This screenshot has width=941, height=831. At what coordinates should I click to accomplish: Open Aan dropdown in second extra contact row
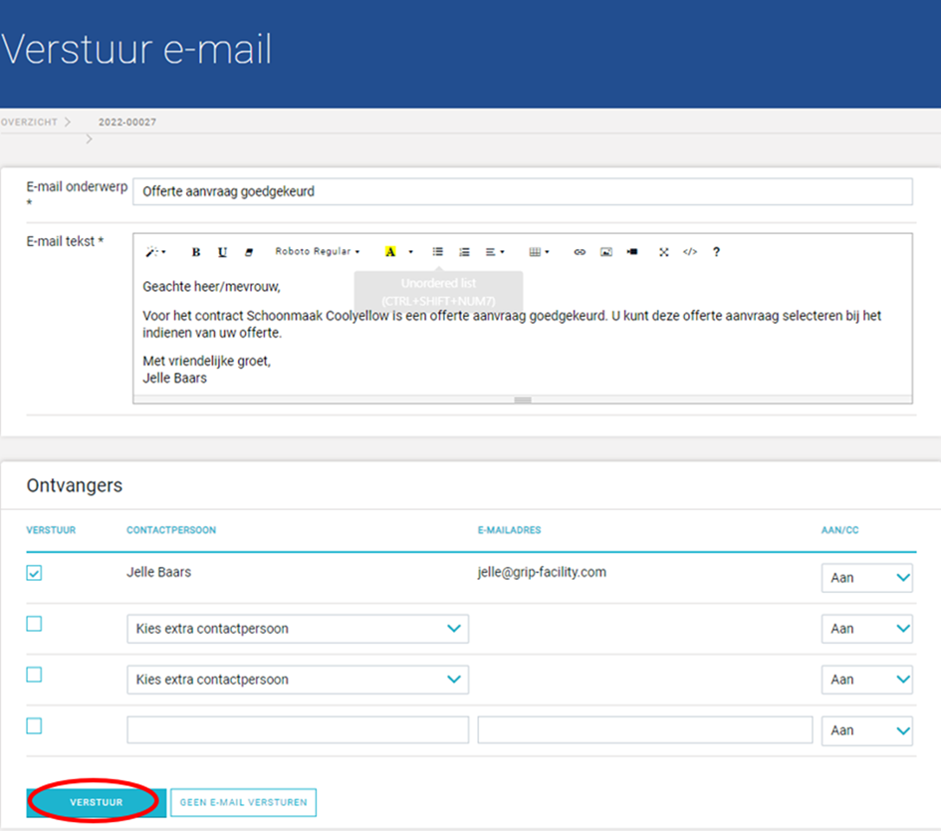(x=866, y=680)
